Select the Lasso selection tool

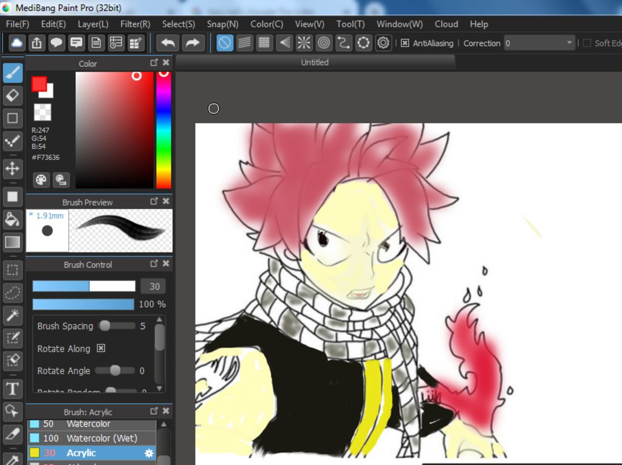13,293
